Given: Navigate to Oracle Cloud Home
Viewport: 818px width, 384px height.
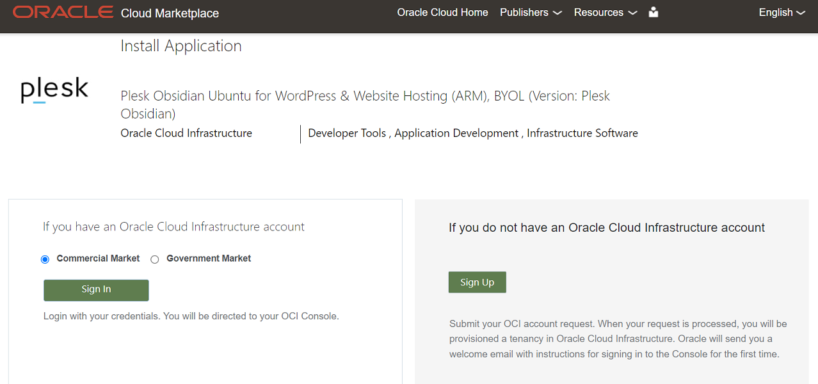Looking at the screenshot, I should click(442, 12).
